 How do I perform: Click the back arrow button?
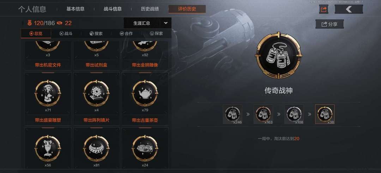(x=349, y=9)
